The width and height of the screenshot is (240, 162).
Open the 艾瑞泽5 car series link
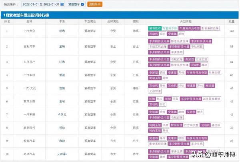point(62,154)
